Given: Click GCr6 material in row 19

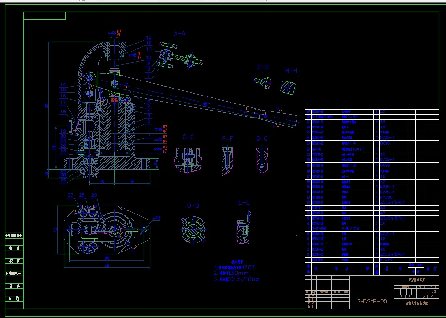Looking at the screenshot, I should click(x=386, y=165).
